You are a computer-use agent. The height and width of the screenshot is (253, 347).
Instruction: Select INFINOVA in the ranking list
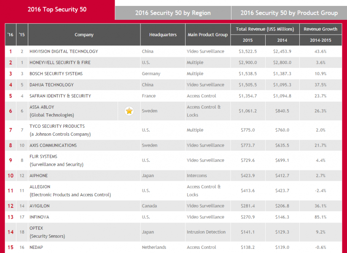(40, 217)
